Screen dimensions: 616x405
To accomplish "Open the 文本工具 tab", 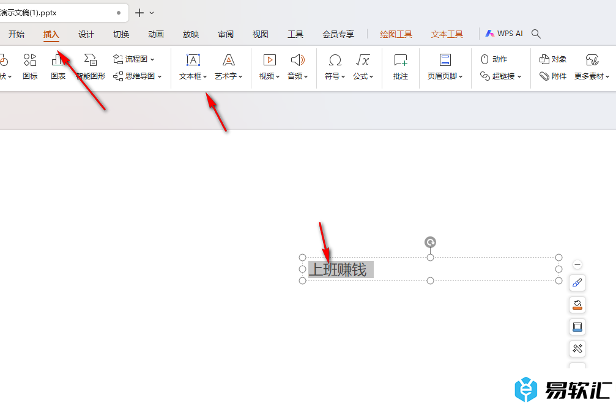I will pos(447,34).
